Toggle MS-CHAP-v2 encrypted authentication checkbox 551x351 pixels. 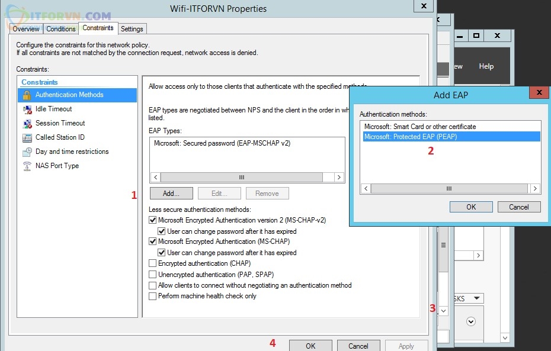[x=153, y=220]
